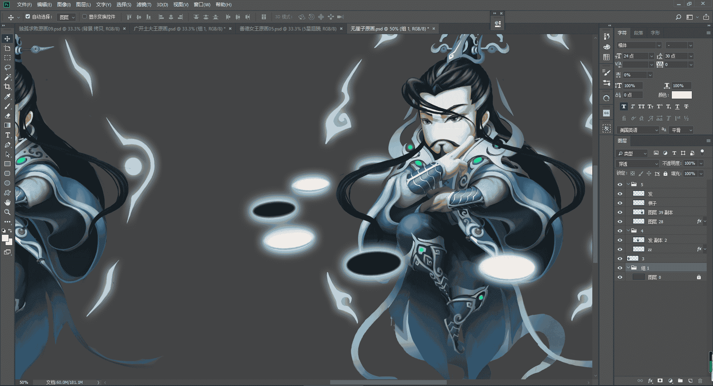
Task: Select the Gradient tool
Action: (7, 125)
